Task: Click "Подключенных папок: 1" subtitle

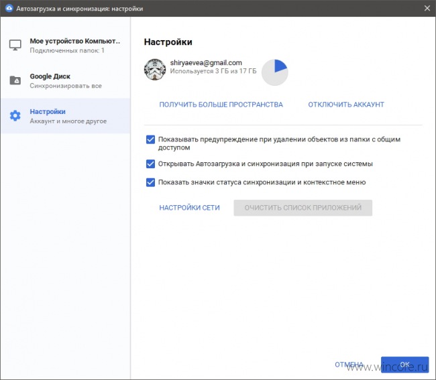Action: tap(67, 50)
